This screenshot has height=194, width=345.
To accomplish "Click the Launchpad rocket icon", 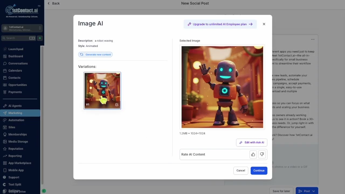I will pyautogui.click(x=5, y=49).
